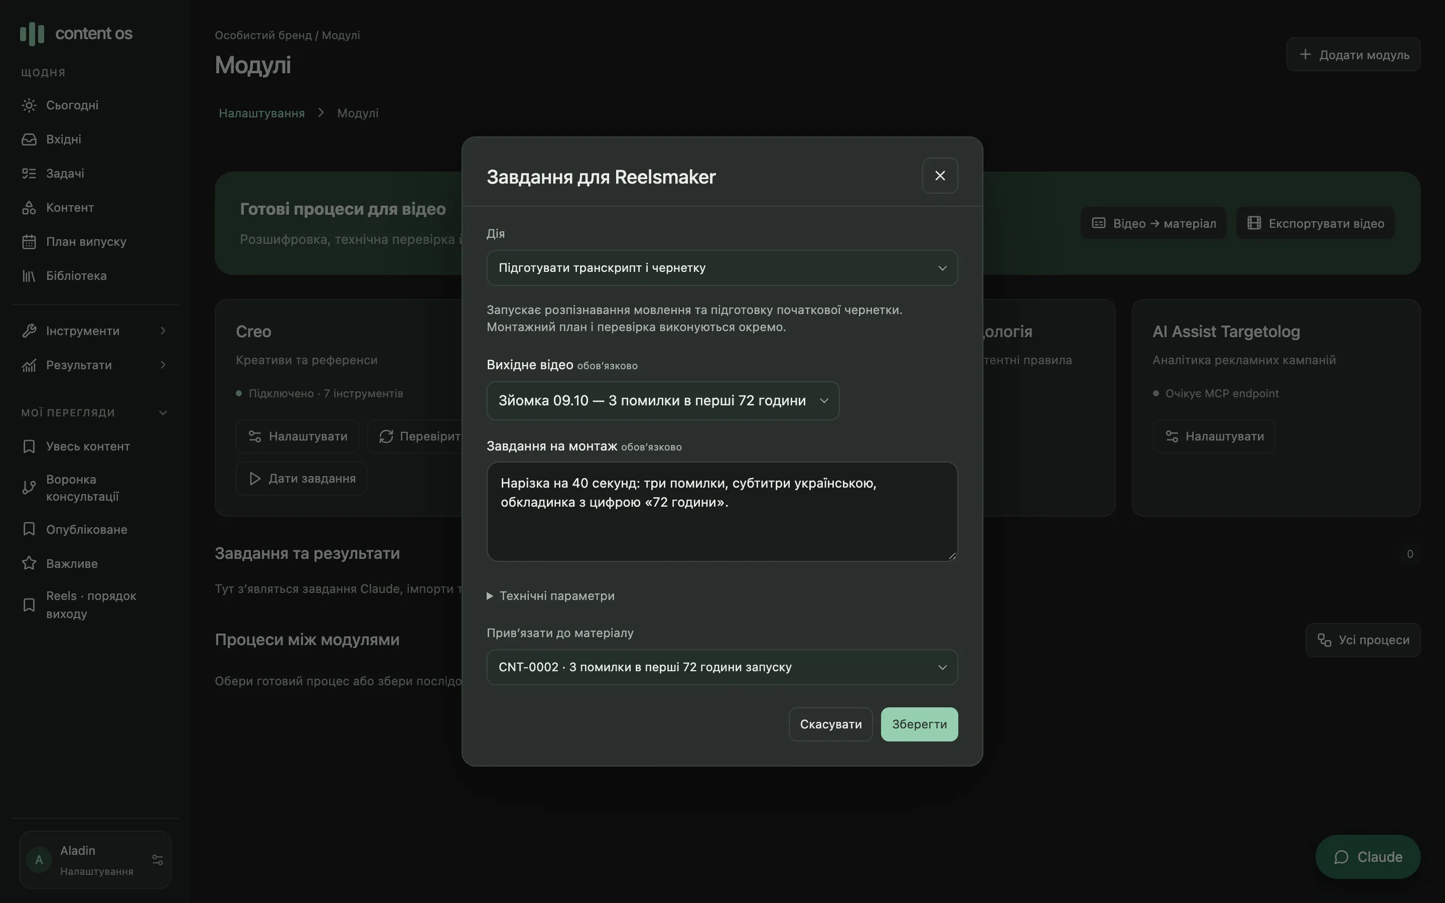
Task: Open Вхідні in the sidebar
Action: coord(95,139)
